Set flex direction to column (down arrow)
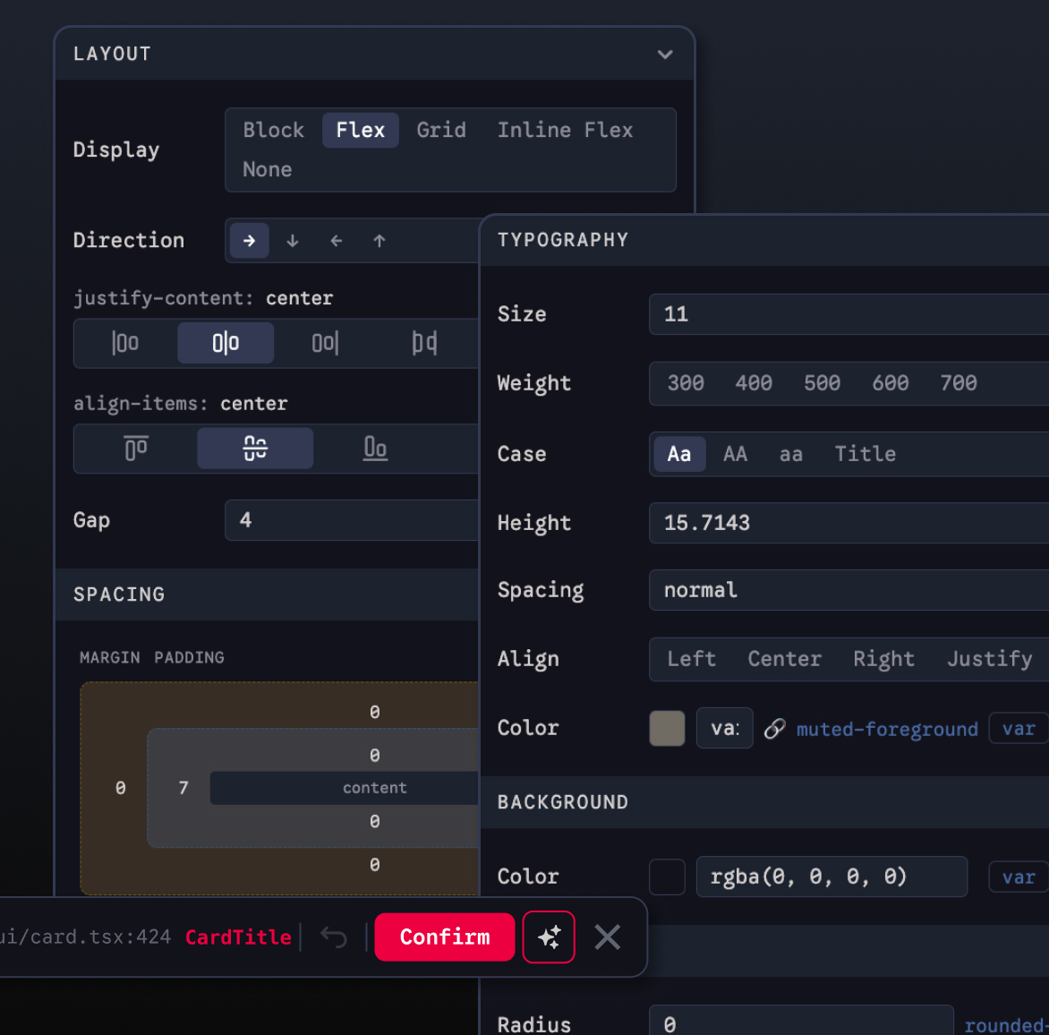The width and height of the screenshot is (1049, 1035). point(293,241)
